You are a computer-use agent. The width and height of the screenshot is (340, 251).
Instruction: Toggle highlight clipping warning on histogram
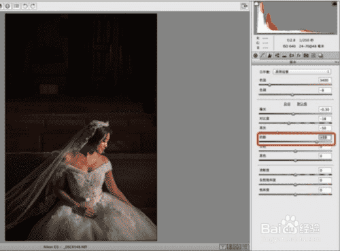coord(335,4)
